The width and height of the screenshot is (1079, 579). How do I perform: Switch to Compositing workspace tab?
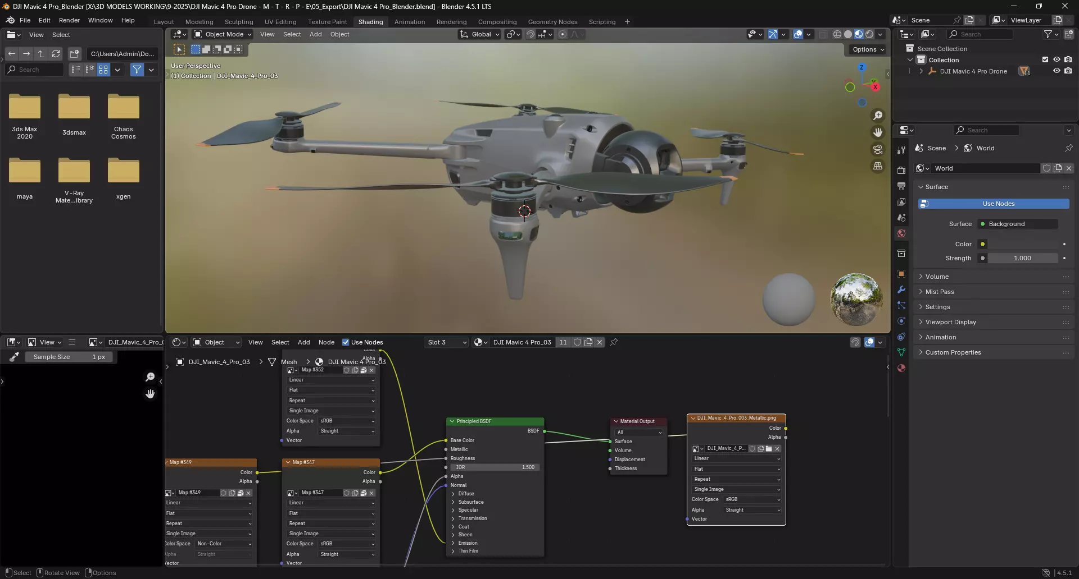pos(497,22)
